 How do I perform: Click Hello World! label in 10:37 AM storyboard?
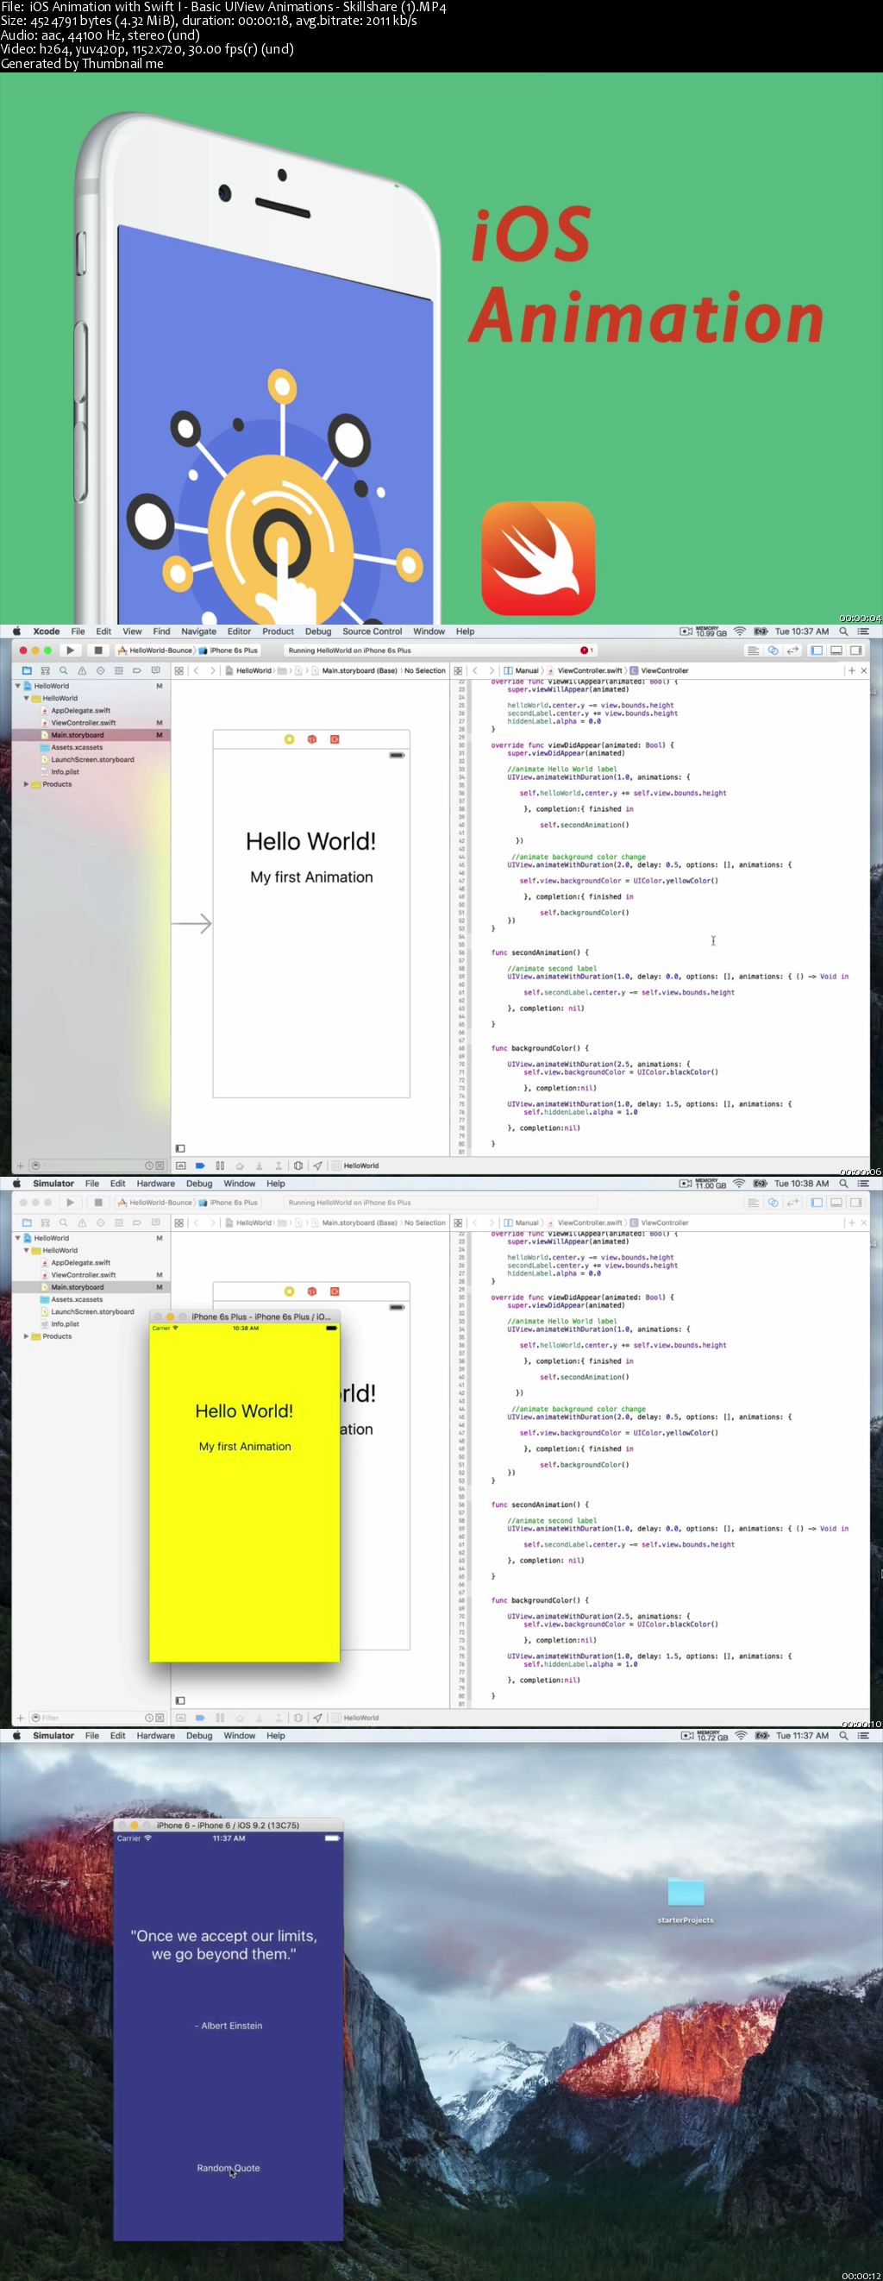pyautogui.click(x=310, y=841)
